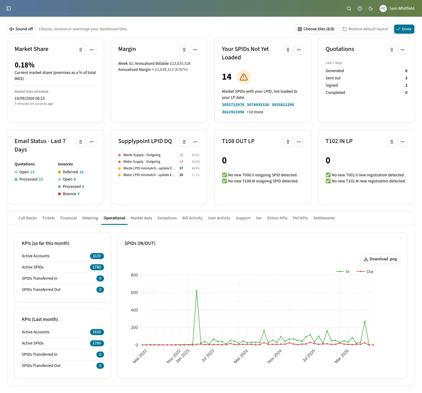Toggle the In series in chart legend
This screenshot has height=393, width=422.
(343, 272)
